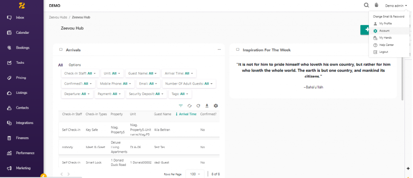Screen dimensions: 413x178
Task: Click the Zeevou Hubs breadcrumb link
Action: coord(58,17)
